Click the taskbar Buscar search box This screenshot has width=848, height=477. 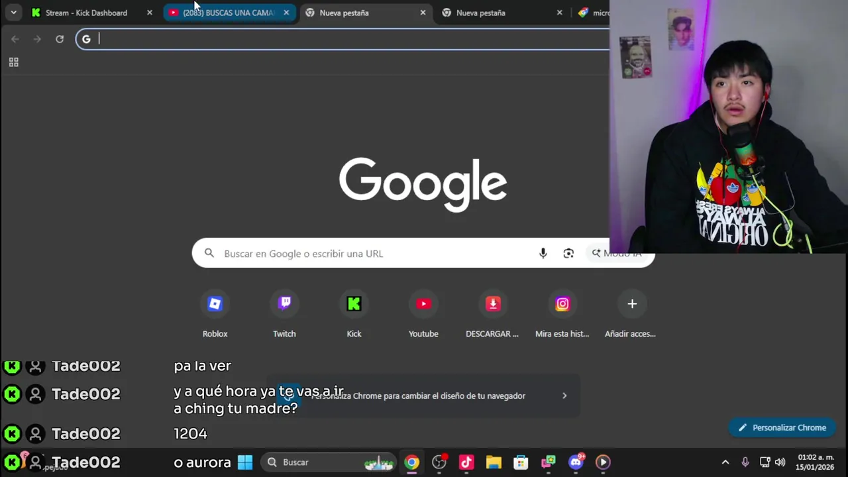tap(328, 462)
